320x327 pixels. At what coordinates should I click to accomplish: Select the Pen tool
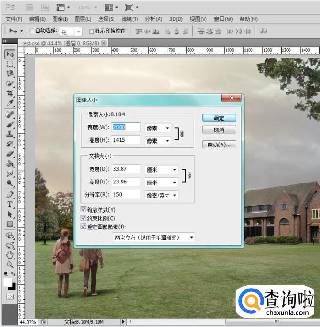pyautogui.click(x=10, y=195)
